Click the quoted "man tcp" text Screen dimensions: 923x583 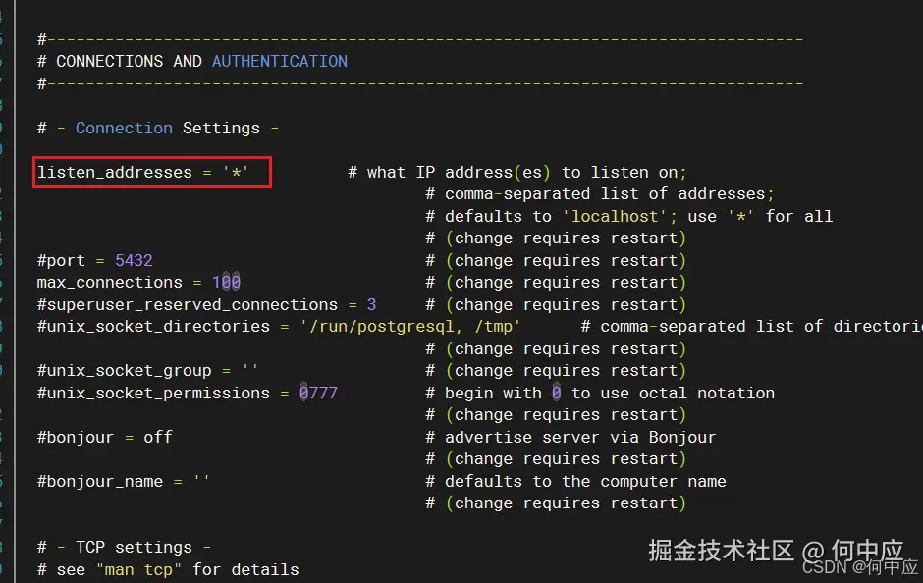coord(138,570)
